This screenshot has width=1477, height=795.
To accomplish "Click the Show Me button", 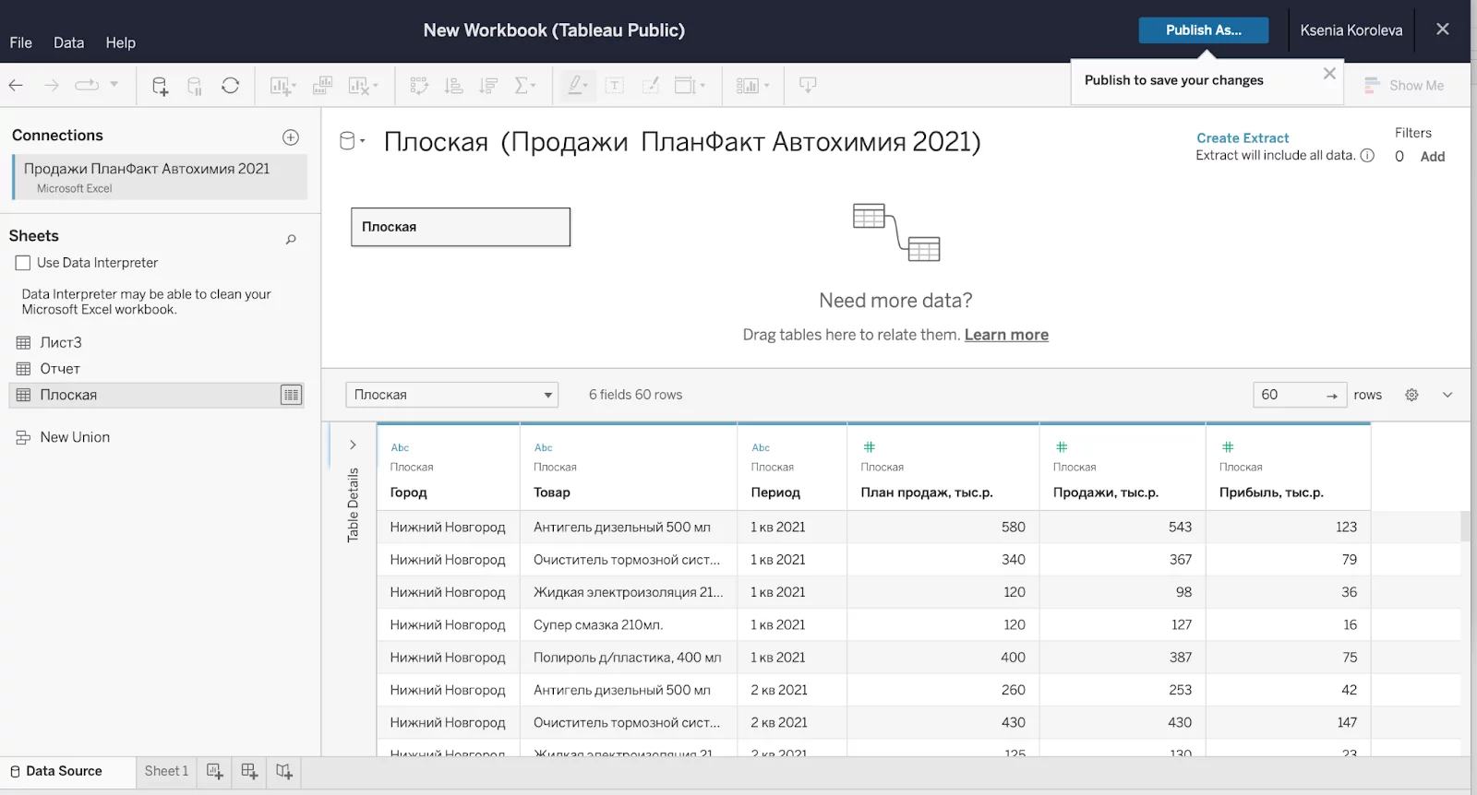I will point(1404,86).
